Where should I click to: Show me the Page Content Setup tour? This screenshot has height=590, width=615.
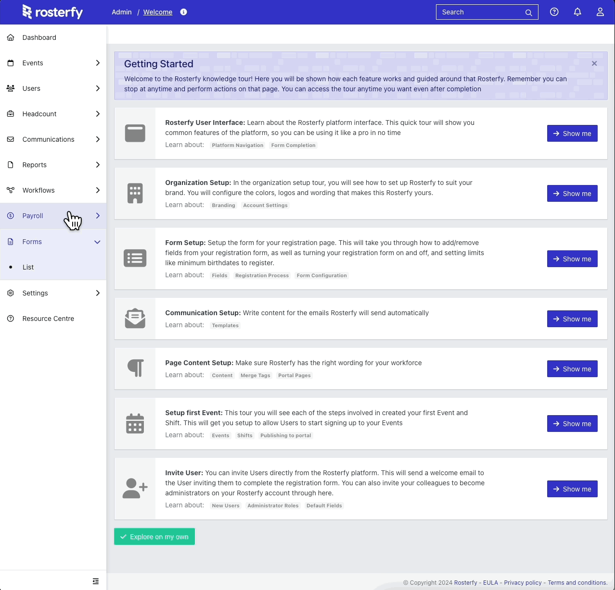[x=572, y=369]
